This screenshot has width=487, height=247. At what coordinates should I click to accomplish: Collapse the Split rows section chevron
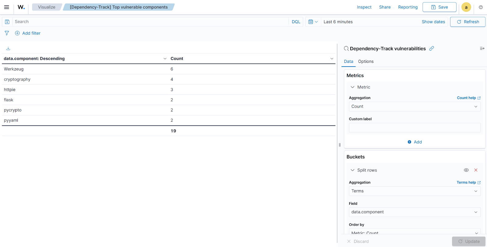(352, 170)
